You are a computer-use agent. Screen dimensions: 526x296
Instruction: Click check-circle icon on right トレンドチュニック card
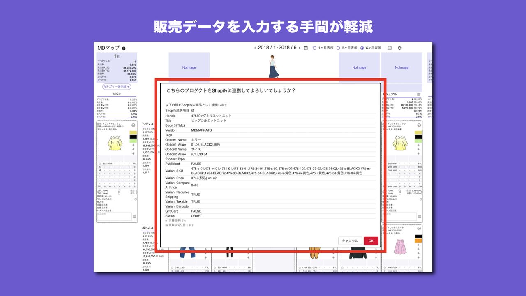(419, 125)
